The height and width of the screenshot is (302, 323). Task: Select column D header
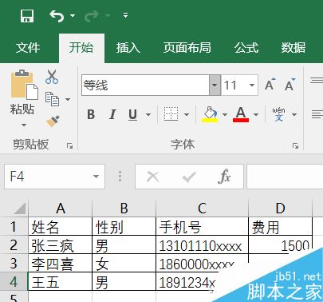pyautogui.click(x=281, y=208)
